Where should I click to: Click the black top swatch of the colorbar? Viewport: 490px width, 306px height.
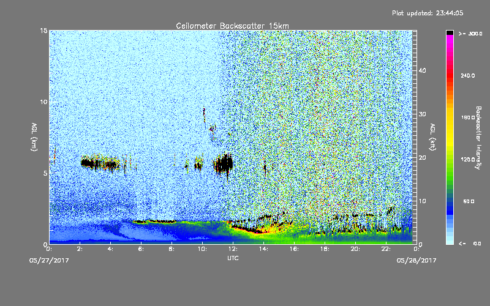[450, 32]
